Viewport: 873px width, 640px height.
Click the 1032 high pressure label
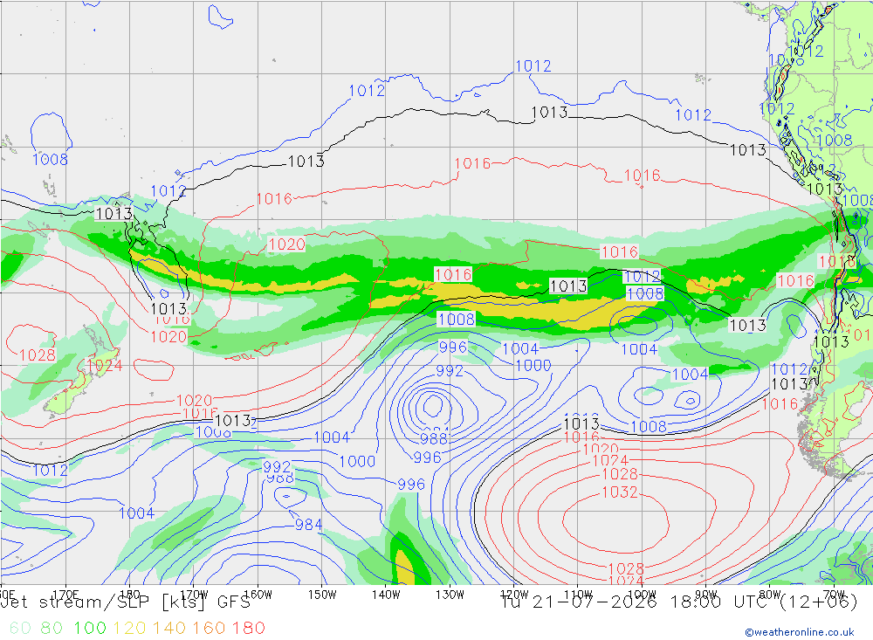[620, 492]
